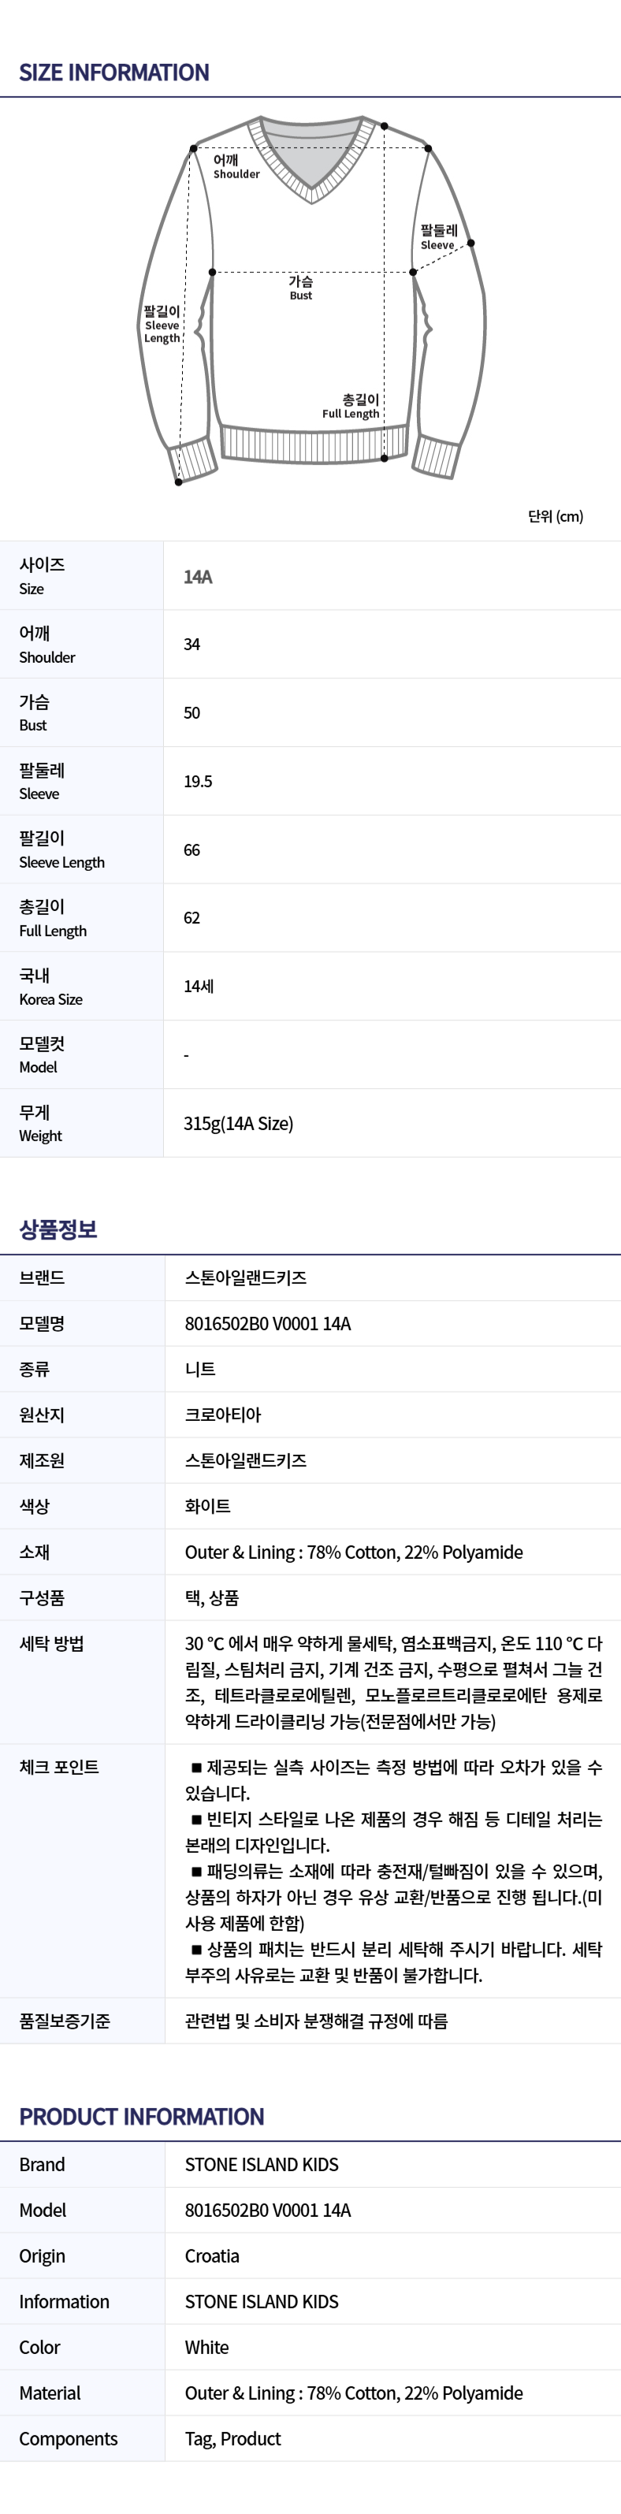Screen dimensions: 621x2514
Task: Click the Shoulder value 34
Action: pyautogui.click(x=192, y=645)
